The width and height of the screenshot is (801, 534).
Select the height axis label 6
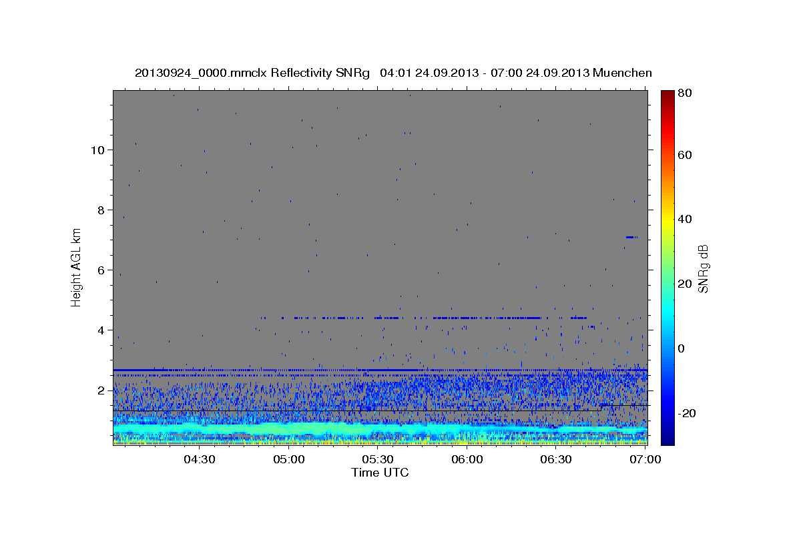(x=102, y=270)
